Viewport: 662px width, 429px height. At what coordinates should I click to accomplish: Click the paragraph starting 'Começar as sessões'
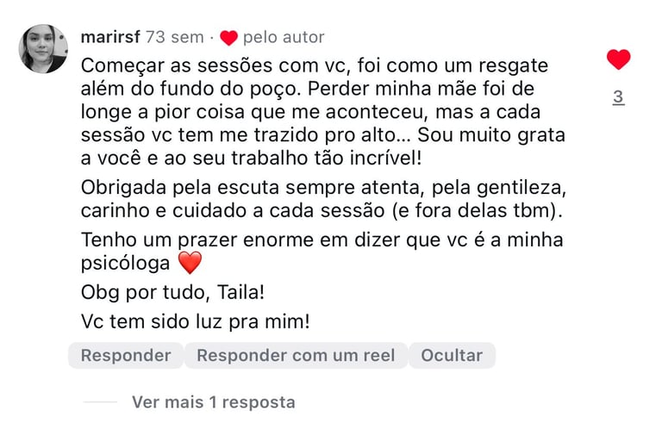point(323,112)
